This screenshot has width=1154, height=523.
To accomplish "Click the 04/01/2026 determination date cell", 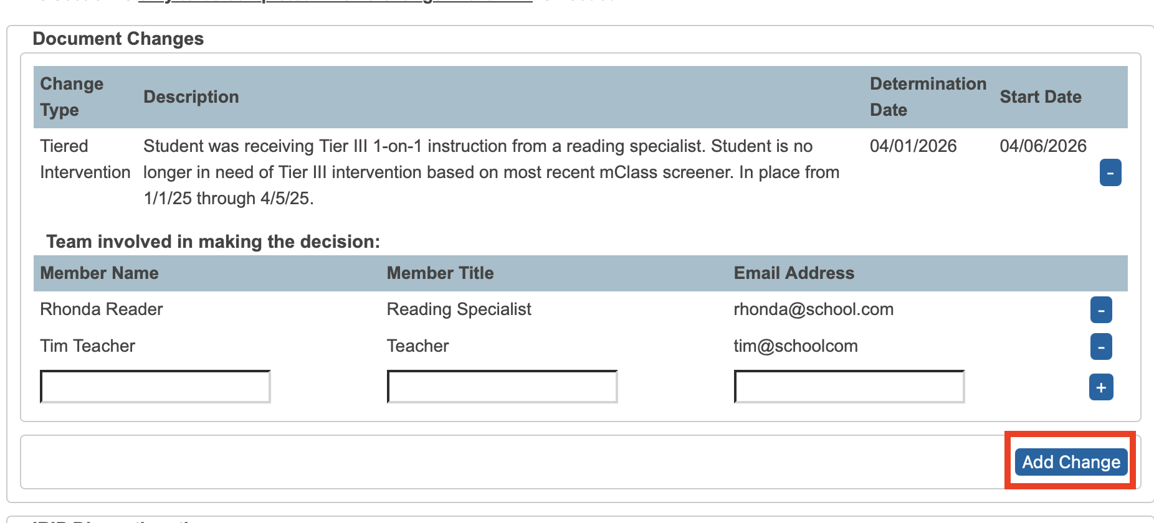I will click(913, 146).
